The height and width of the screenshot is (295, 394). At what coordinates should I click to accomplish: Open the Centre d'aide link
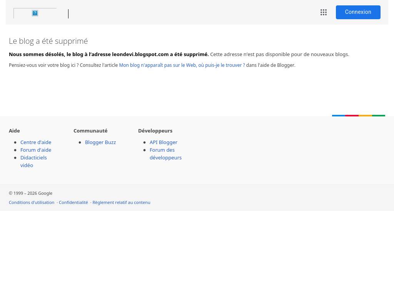[x=36, y=142]
